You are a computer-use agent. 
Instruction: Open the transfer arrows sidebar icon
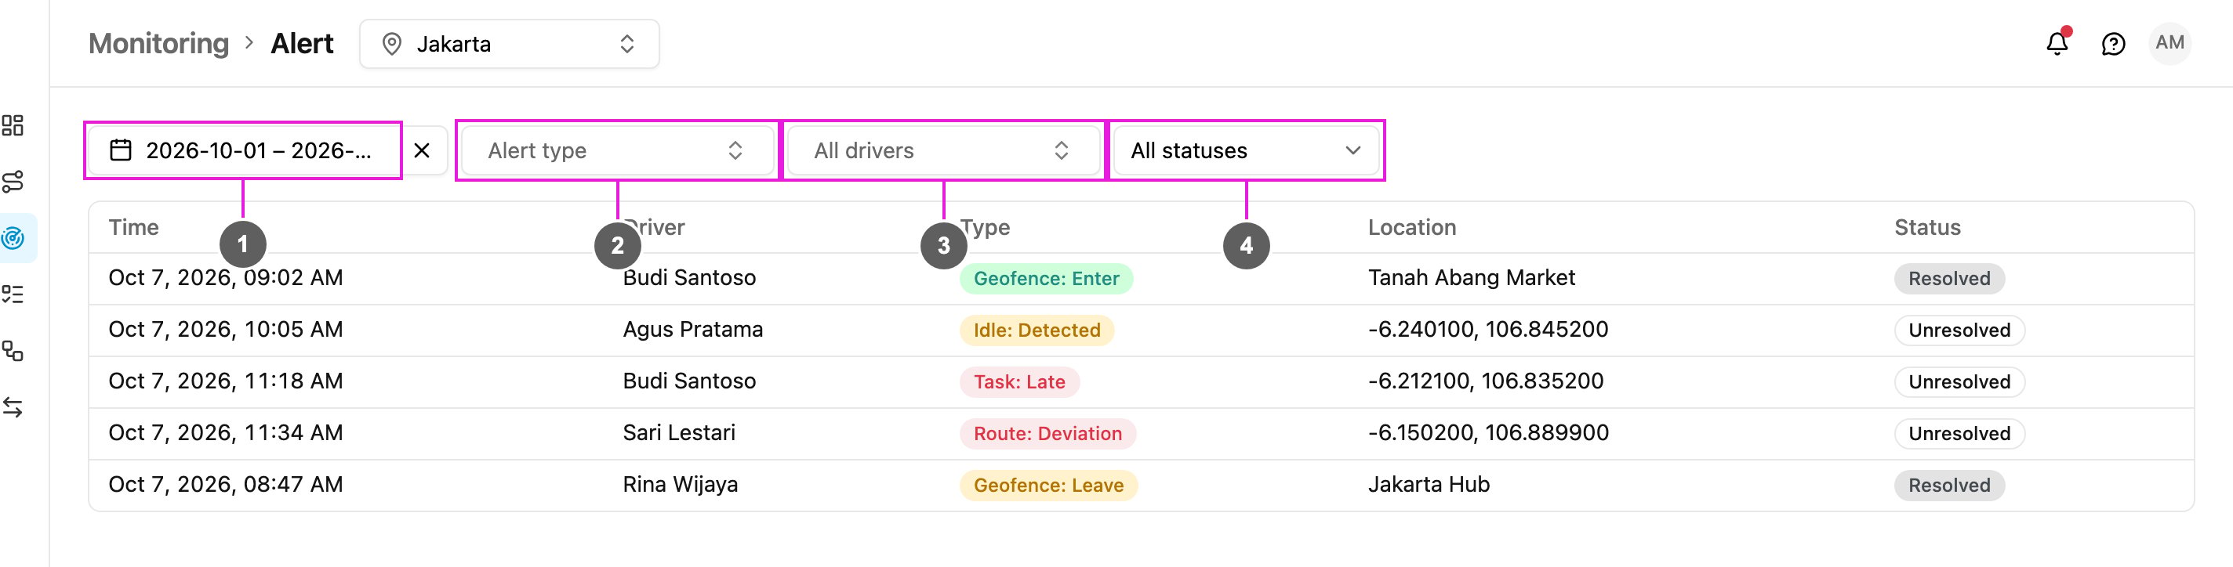[x=13, y=407]
